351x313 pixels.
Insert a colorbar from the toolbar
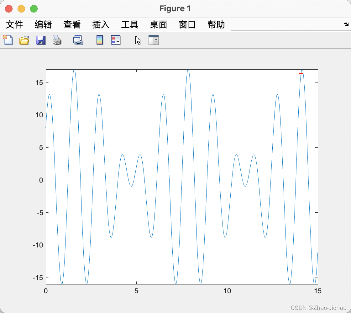(x=100, y=40)
